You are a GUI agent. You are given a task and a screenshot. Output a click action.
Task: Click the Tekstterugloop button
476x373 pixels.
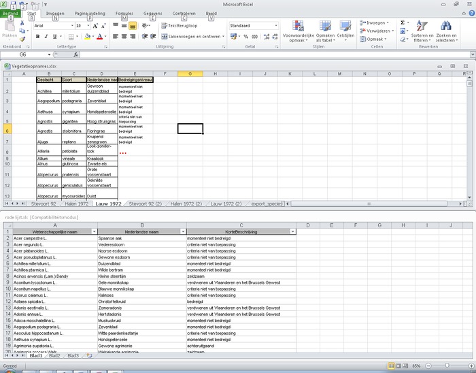click(x=180, y=25)
